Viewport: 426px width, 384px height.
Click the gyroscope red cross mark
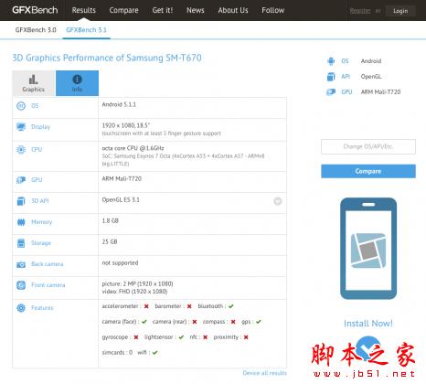pos(136,337)
